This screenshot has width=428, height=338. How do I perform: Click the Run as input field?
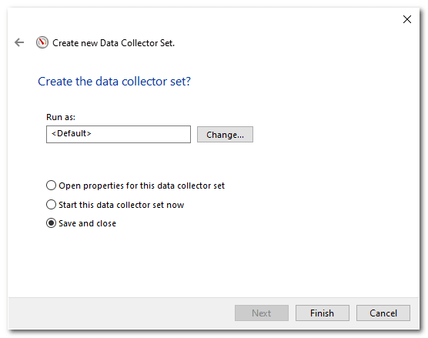click(x=119, y=134)
